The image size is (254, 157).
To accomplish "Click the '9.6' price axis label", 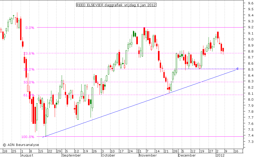I will point(251,3).
